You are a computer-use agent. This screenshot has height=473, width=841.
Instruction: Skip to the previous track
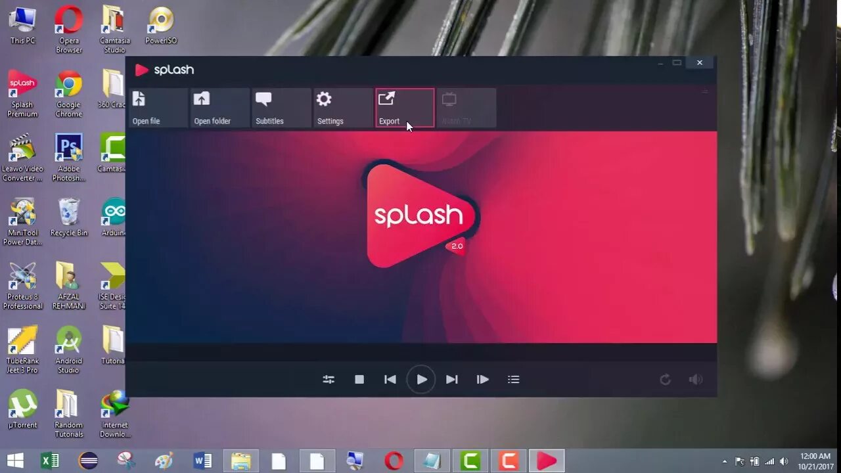(x=390, y=379)
